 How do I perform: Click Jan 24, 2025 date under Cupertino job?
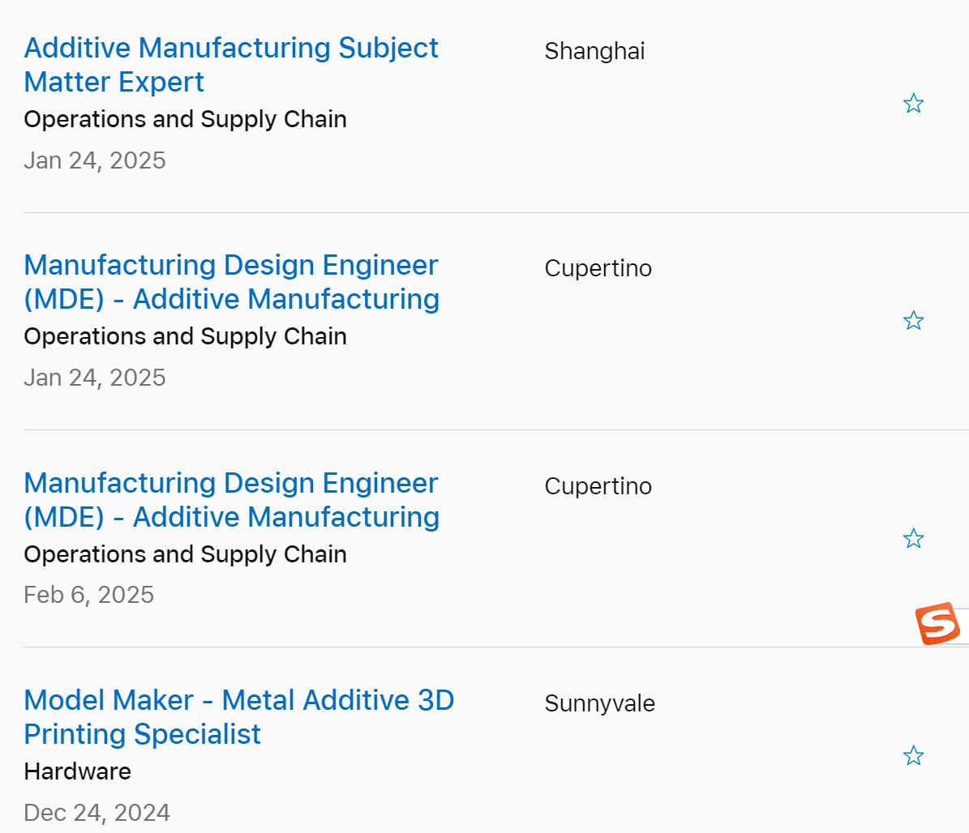(x=94, y=378)
